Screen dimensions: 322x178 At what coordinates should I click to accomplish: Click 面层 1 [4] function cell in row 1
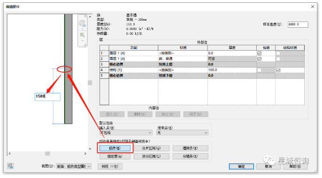[133, 53]
